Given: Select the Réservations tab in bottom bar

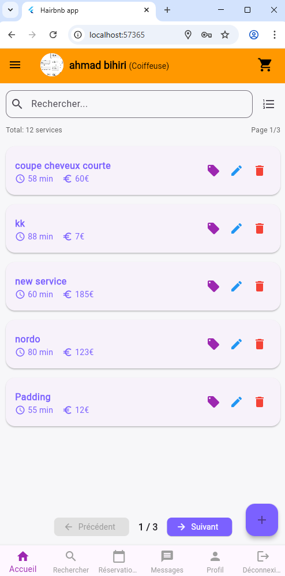Looking at the screenshot, I should pos(119,562).
